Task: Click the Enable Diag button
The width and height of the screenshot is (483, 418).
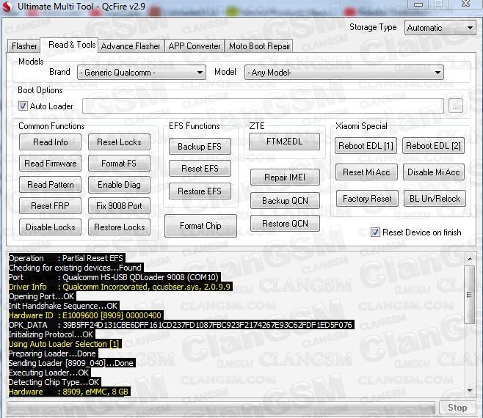Action: [x=119, y=185]
